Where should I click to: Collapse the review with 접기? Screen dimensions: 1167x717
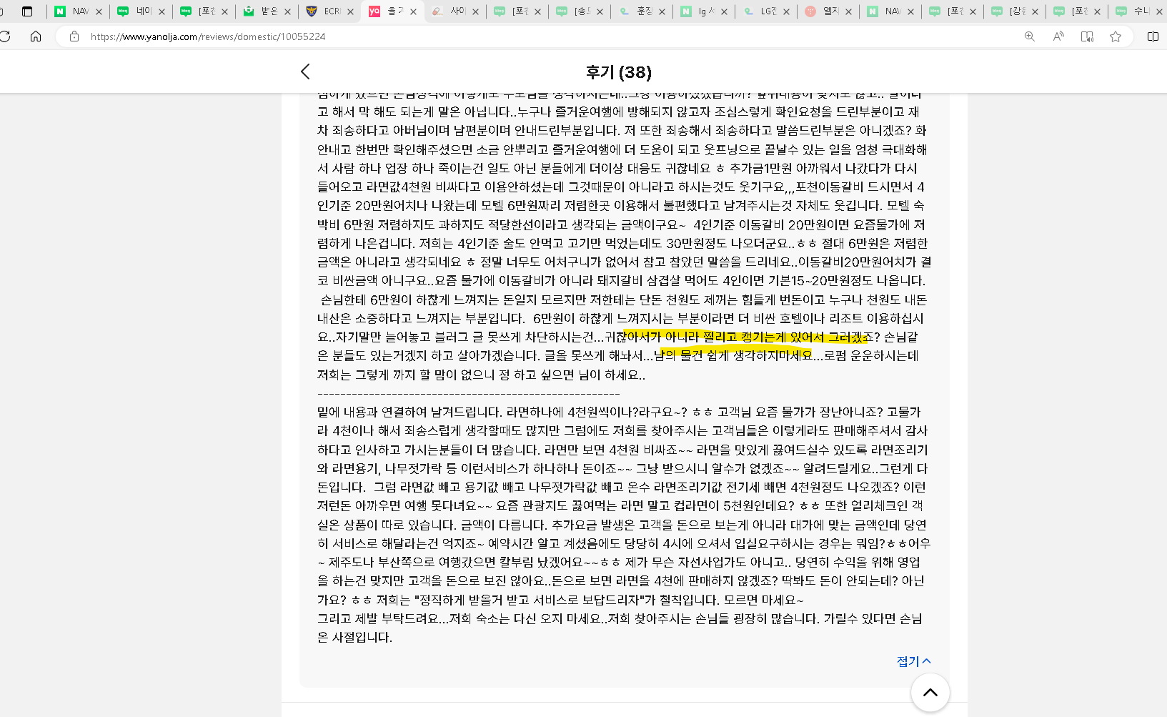pos(913,661)
